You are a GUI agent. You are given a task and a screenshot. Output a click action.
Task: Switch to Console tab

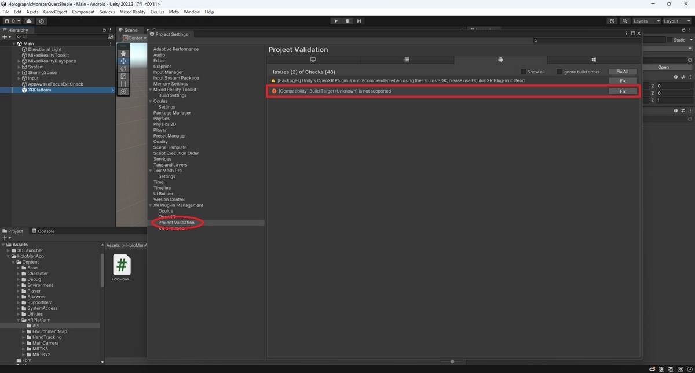(x=42, y=231)
